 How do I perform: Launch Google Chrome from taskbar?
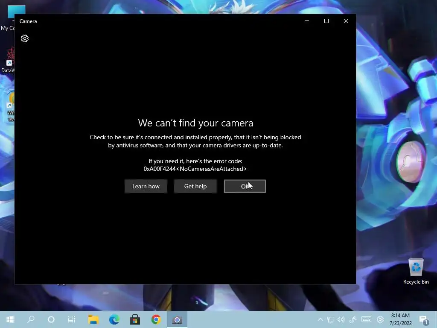click(x=156, y=319)
